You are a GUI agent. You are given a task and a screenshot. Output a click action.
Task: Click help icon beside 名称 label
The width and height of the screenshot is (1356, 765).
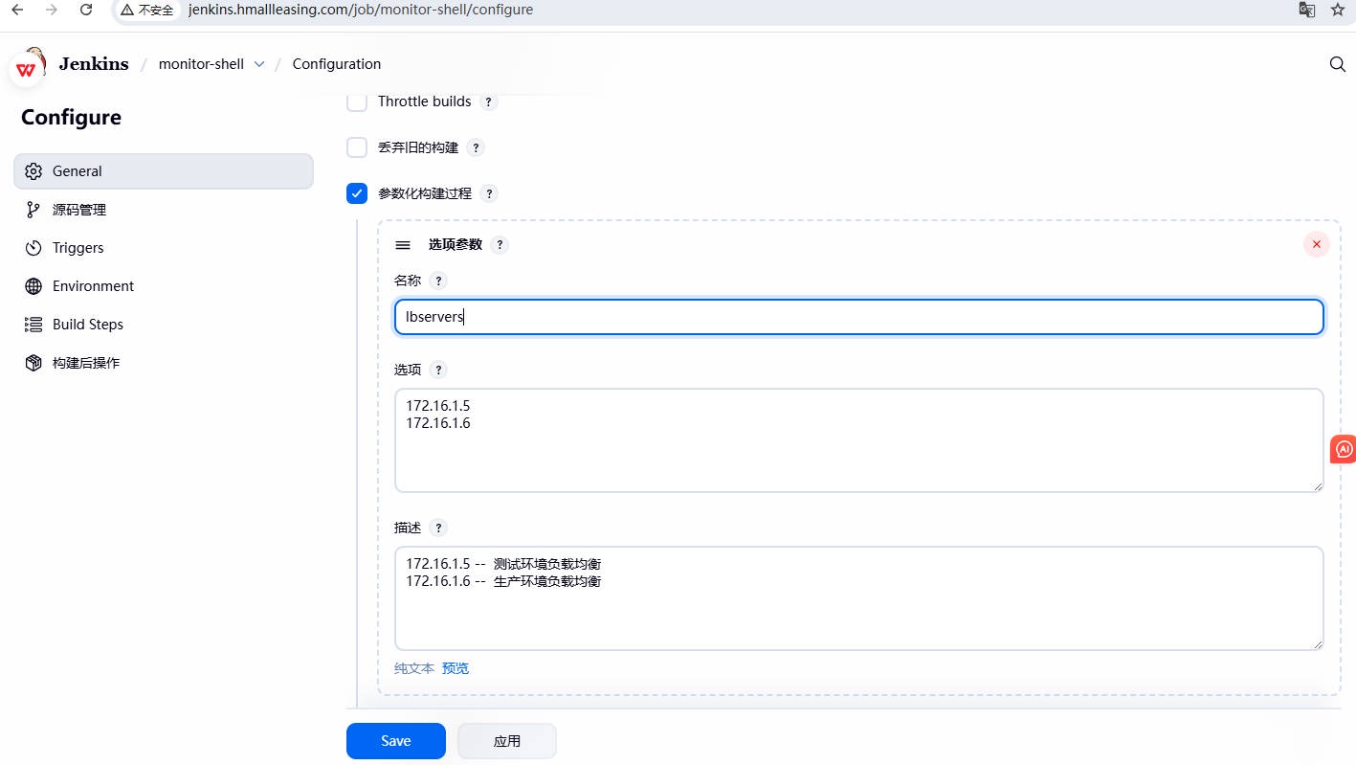coord(438,281)
